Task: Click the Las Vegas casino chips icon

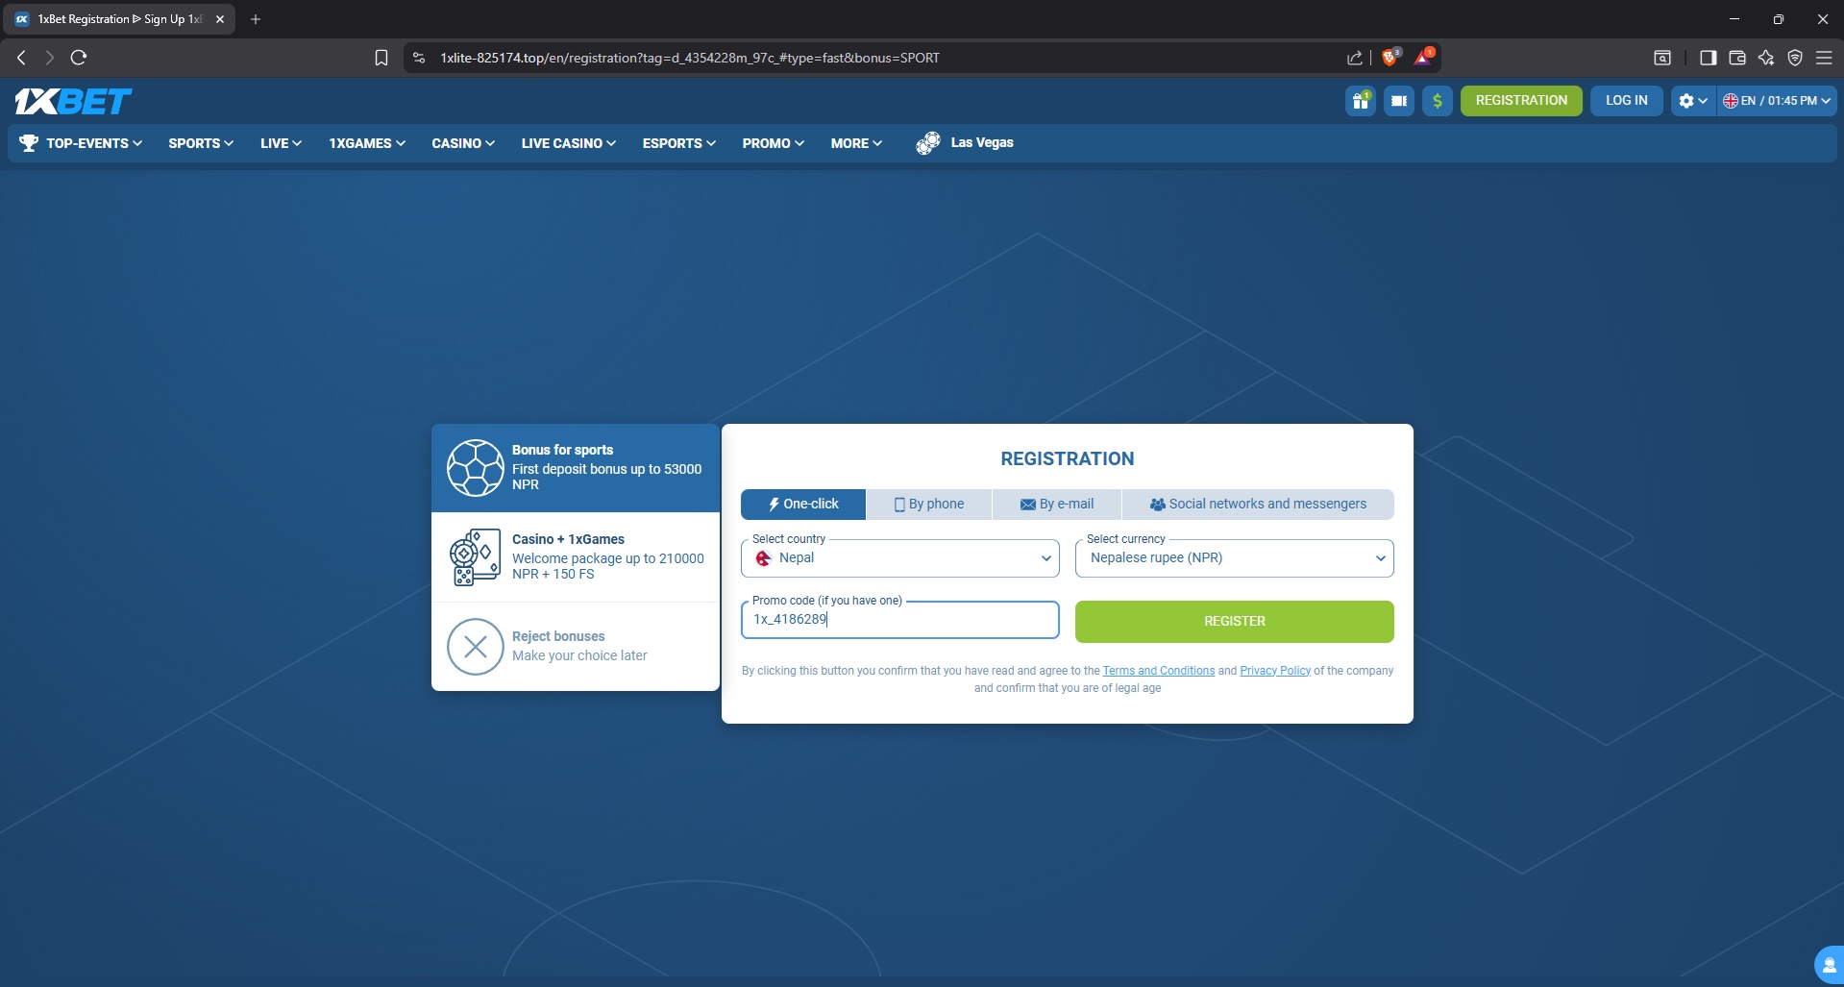Action: coord(927,143)
